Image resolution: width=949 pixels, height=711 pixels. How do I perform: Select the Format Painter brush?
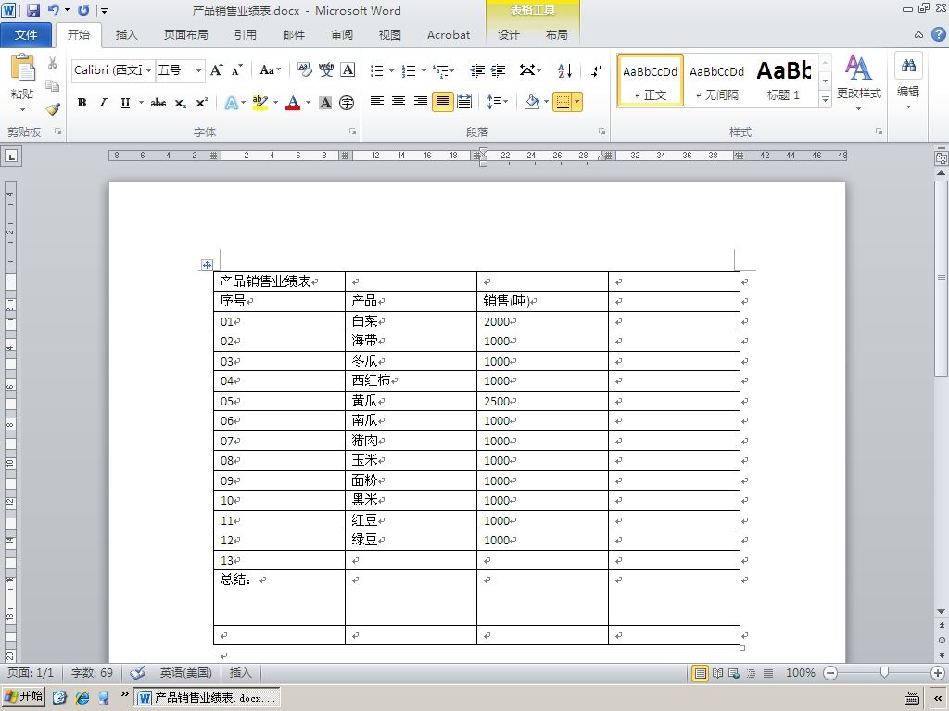click(x=53, y=109)
